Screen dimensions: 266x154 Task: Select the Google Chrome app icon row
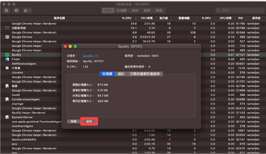tap(7, 37)
